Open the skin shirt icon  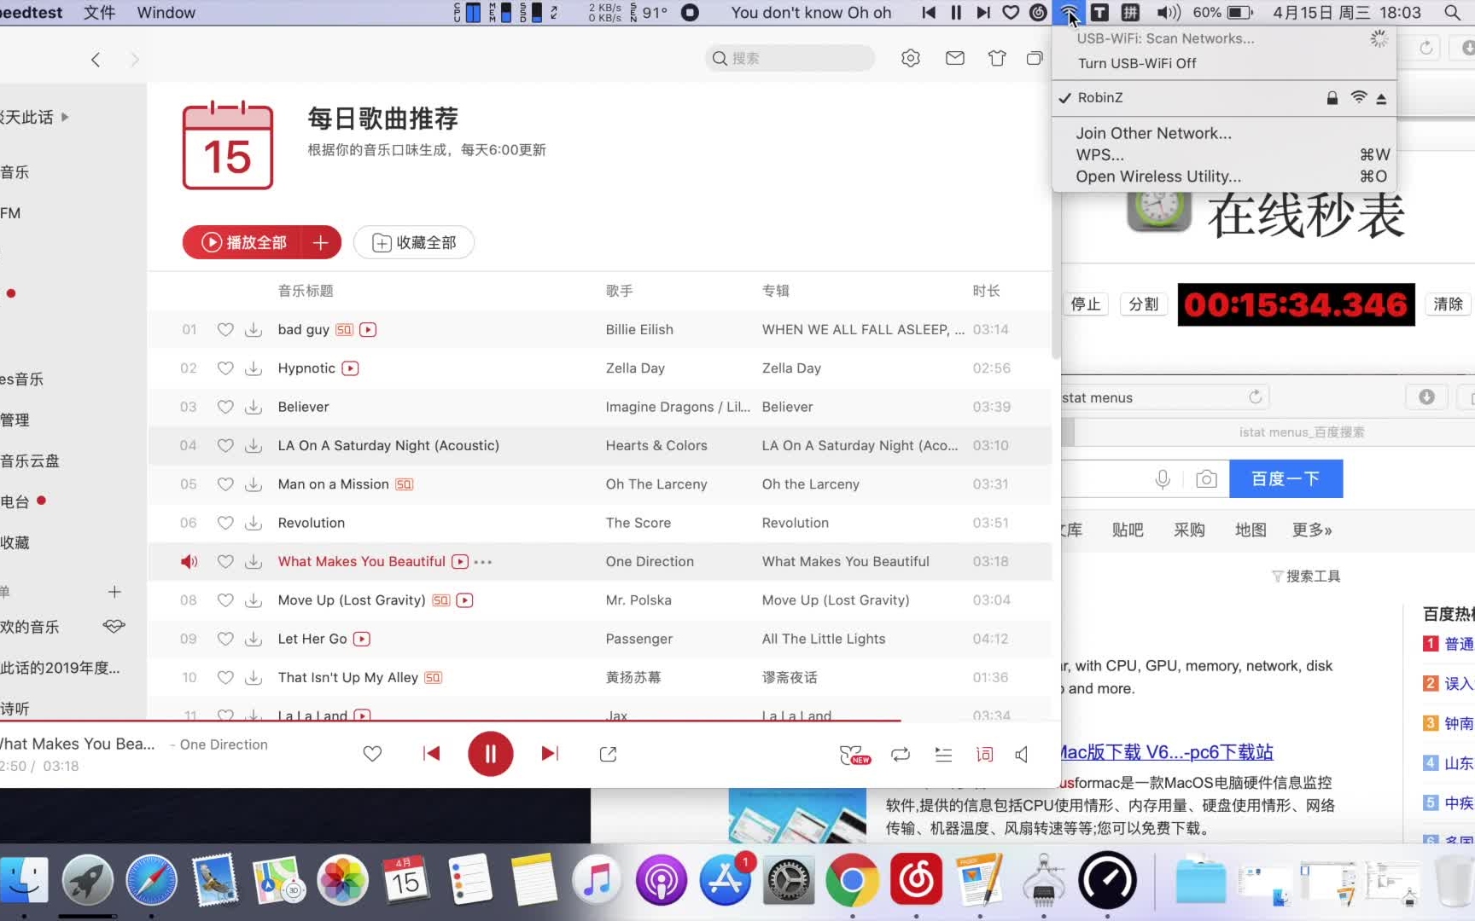[997, 58]
